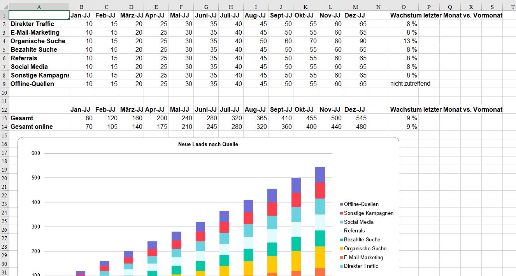Click the Jan-JJ header in row 1

[x=81, y=15]
